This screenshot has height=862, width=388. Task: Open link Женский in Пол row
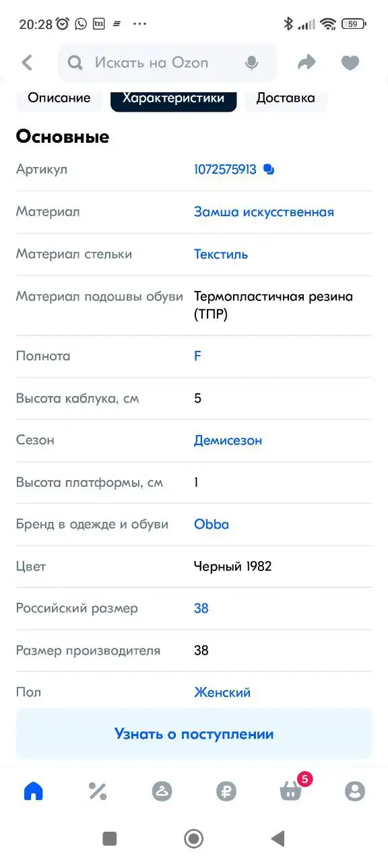[222, 692]
